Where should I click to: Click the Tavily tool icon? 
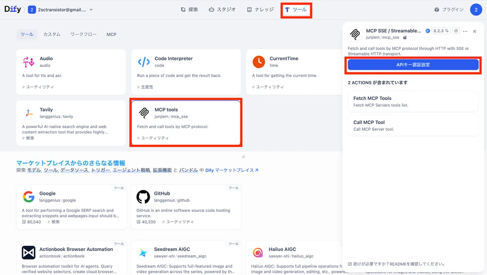coord(29,113)
